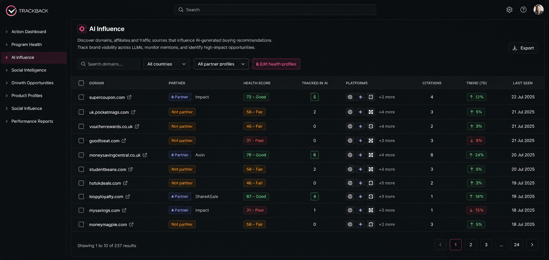The image size is (549, 260).
Task: Select the studentbeans.com row checkbox
Action: pyautogui.click(x=81, y=169)
